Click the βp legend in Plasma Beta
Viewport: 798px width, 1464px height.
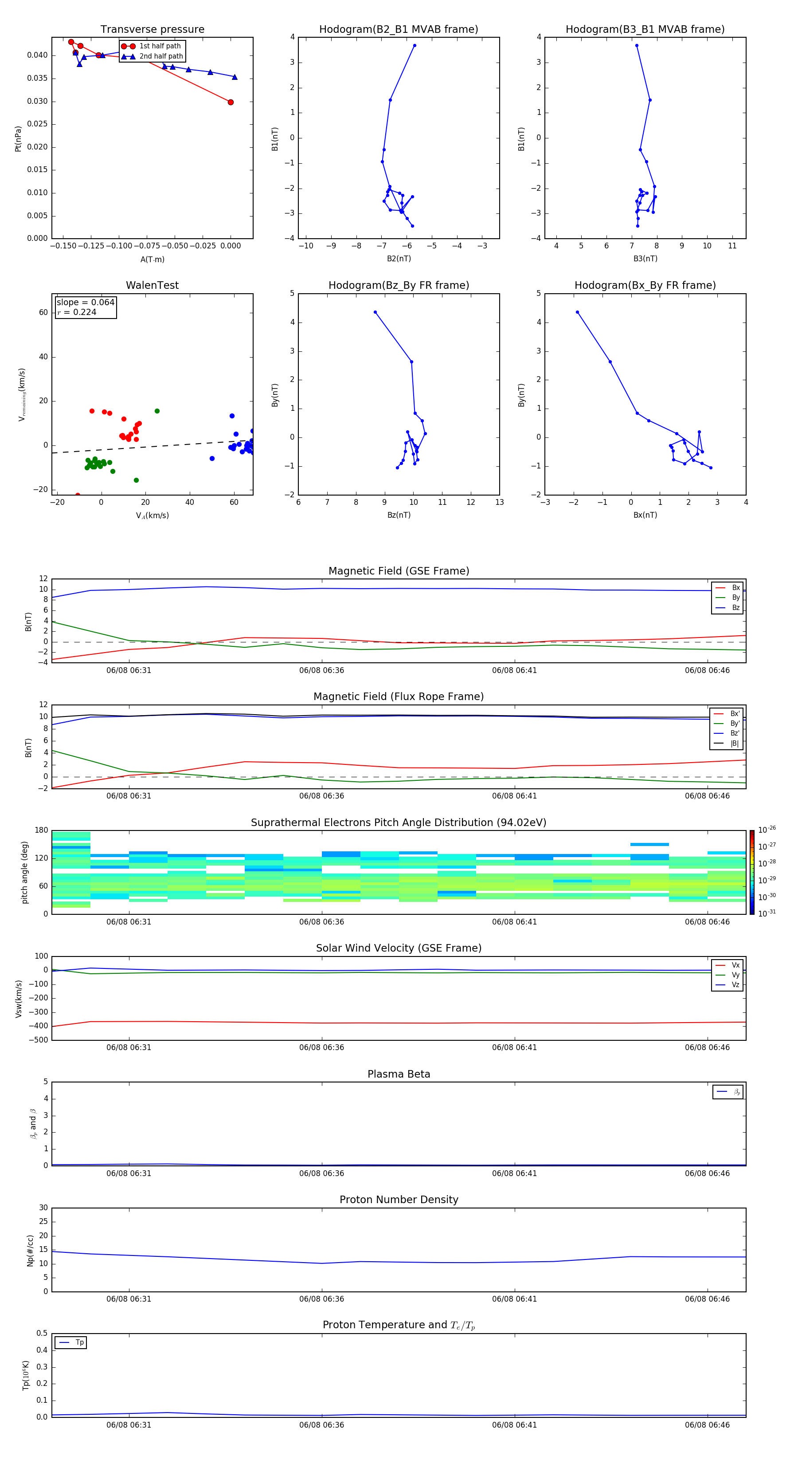coord(728,1092)
